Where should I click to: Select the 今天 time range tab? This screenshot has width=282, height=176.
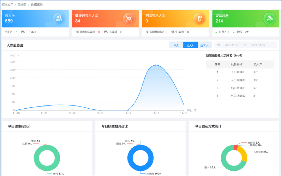pos(176,45)
